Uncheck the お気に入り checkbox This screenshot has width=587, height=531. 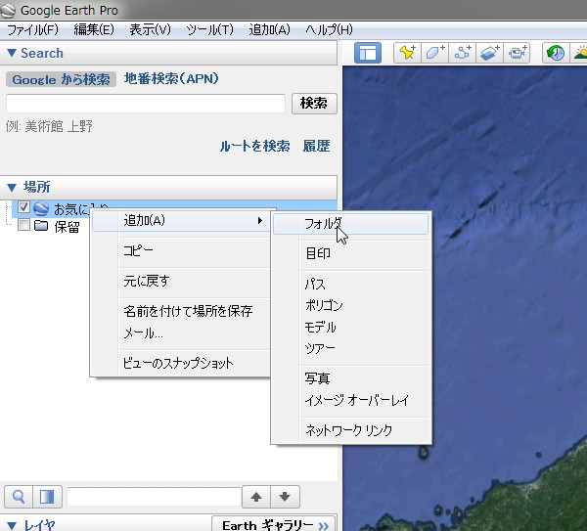click(x=23, y=207)
